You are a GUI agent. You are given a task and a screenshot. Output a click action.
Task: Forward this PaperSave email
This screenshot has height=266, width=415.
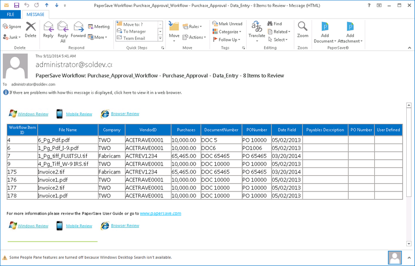(78, 30)
